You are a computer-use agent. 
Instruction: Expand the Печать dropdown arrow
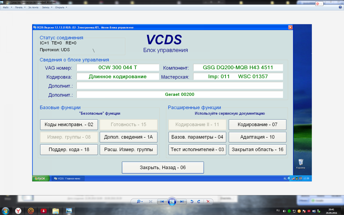[25, 7]
